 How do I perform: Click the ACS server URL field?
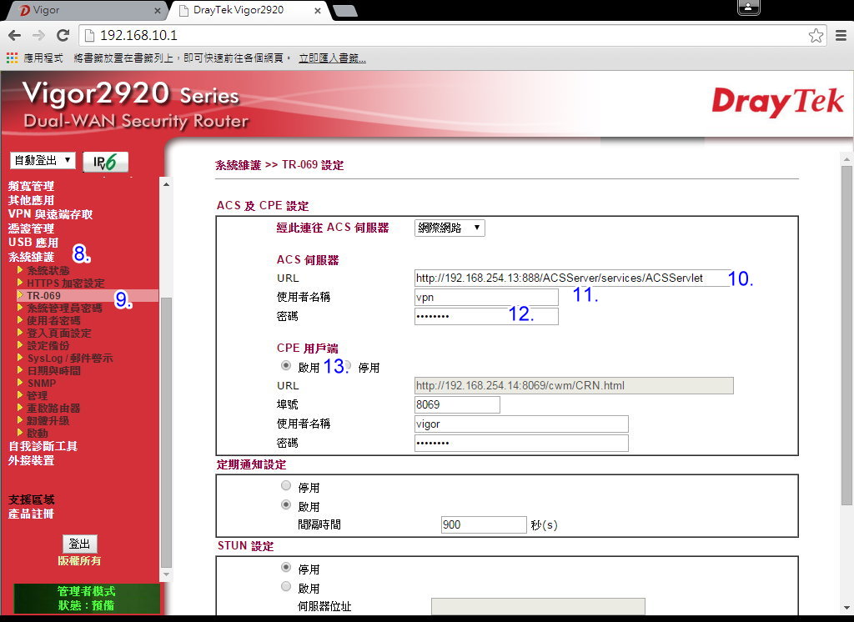click(572, 278)
